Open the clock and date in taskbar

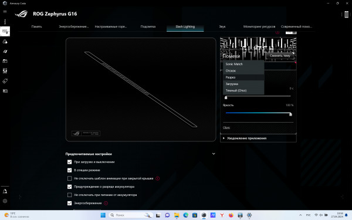click(337, 215)
